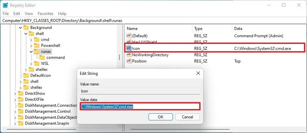This screenshot has width=307, height=133.
Task: Select the DirectXFile folder icon
Action: [21, 99]
